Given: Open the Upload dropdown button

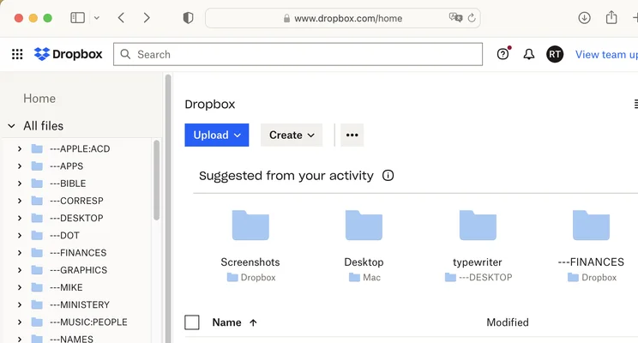Looking at the screenshot, I should (216, 135).
